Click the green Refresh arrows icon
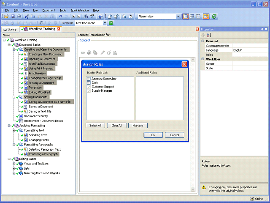The width and height of the screenshot is (270, 203). (214, 16)
